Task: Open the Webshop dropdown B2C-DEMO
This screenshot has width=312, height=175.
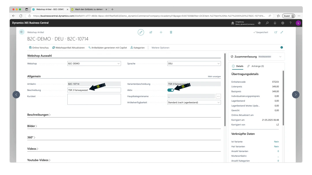Action: point(94,63)
